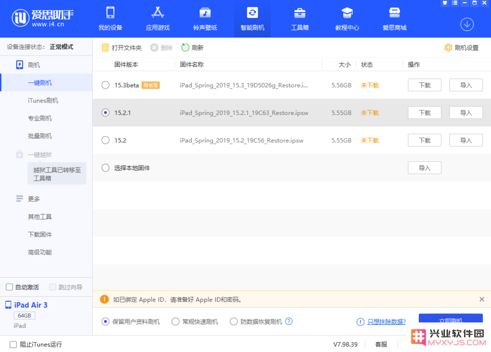
Task: Click iPad_Spring_2019_15.2_19C56_Restore.ipsw file name
Action: (242, 140)
